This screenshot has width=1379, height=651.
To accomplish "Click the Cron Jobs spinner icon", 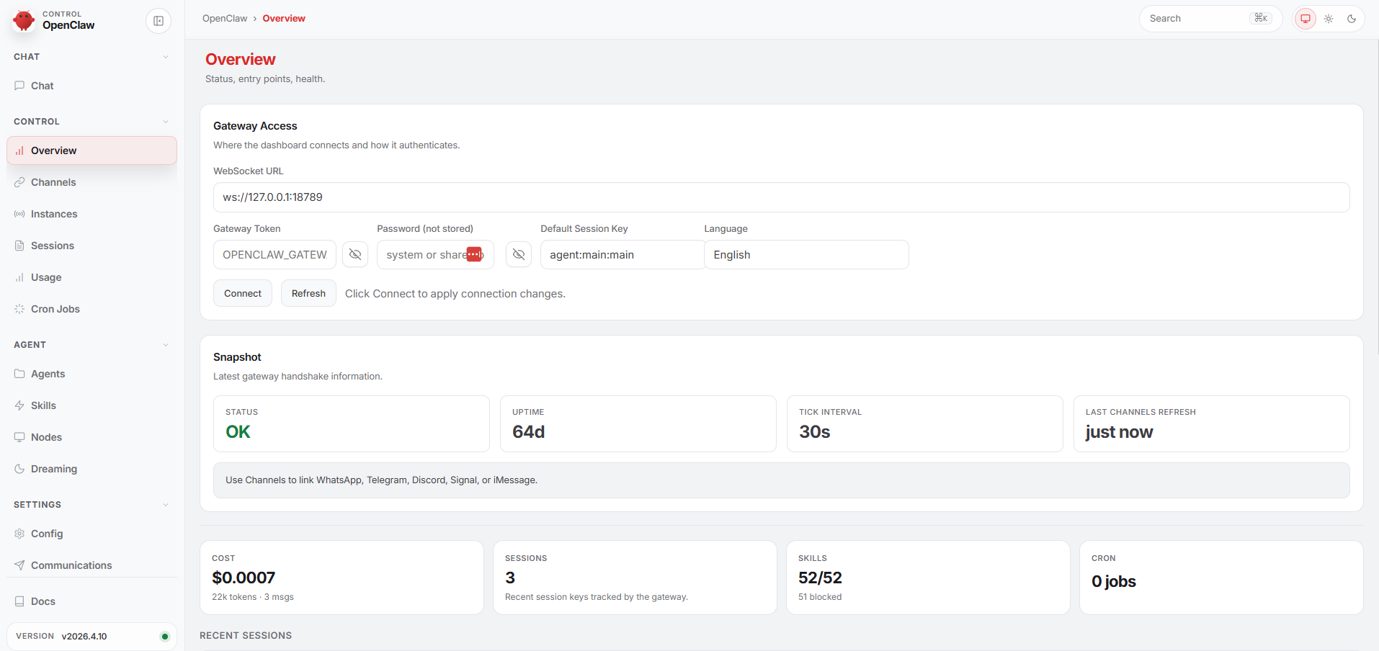I will coord(19,309).
